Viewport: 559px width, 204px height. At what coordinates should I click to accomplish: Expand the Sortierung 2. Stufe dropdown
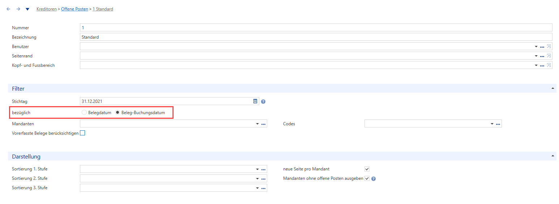tap(257, 178)
